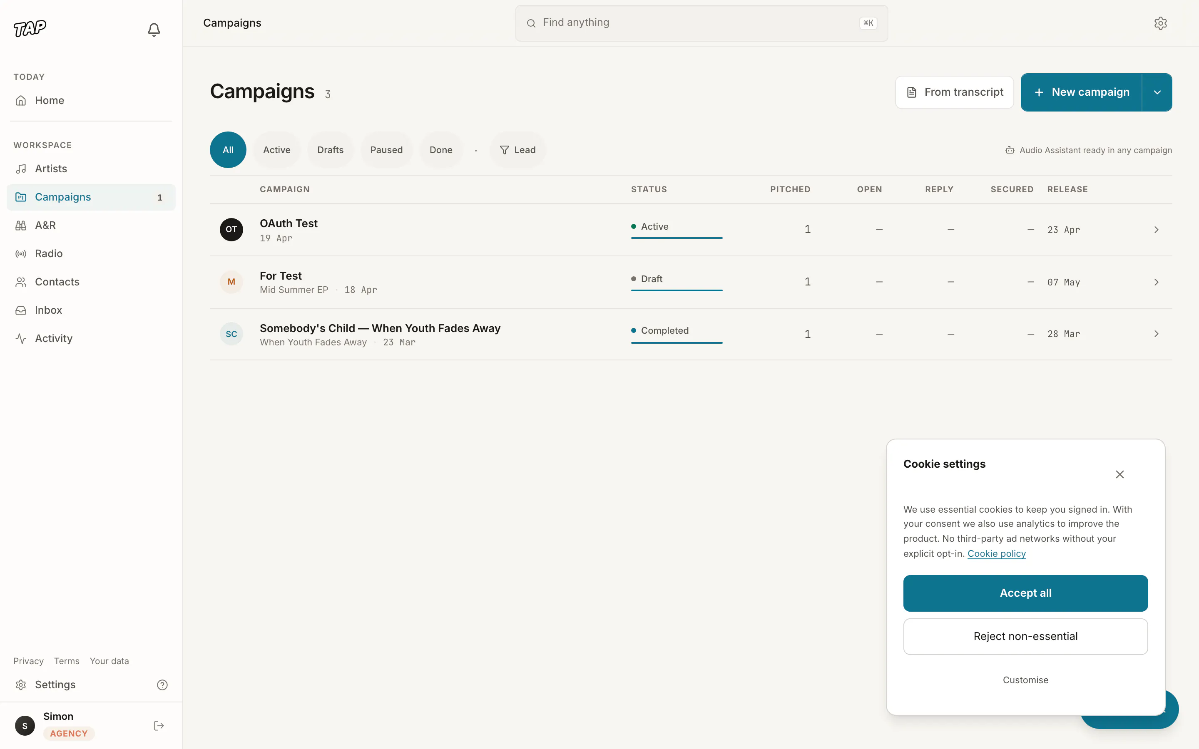Click the Draft status label
This screenshot has width=1199, height=749.
[x=652, y=279]
